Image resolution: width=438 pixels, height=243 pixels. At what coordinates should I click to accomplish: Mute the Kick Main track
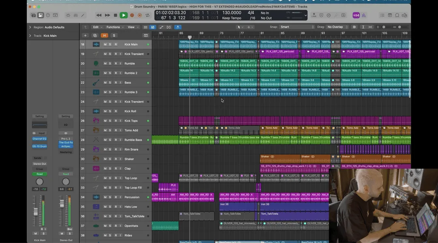tap(105, 45)
